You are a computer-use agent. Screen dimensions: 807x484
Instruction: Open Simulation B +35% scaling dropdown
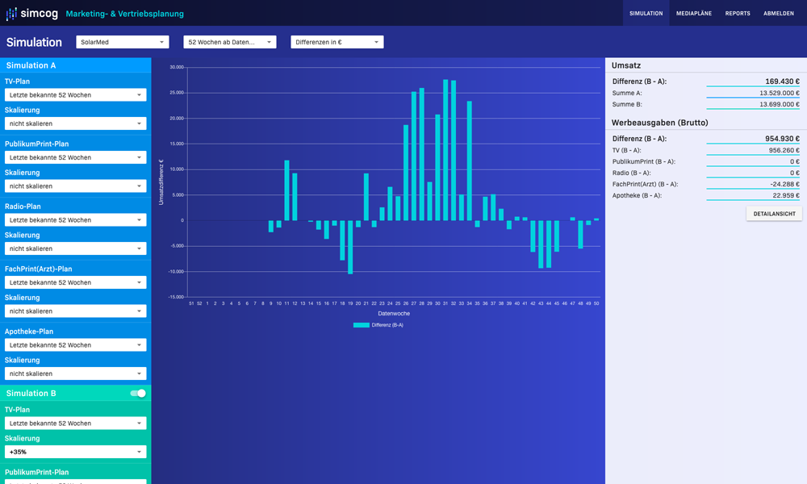(76, 452)
